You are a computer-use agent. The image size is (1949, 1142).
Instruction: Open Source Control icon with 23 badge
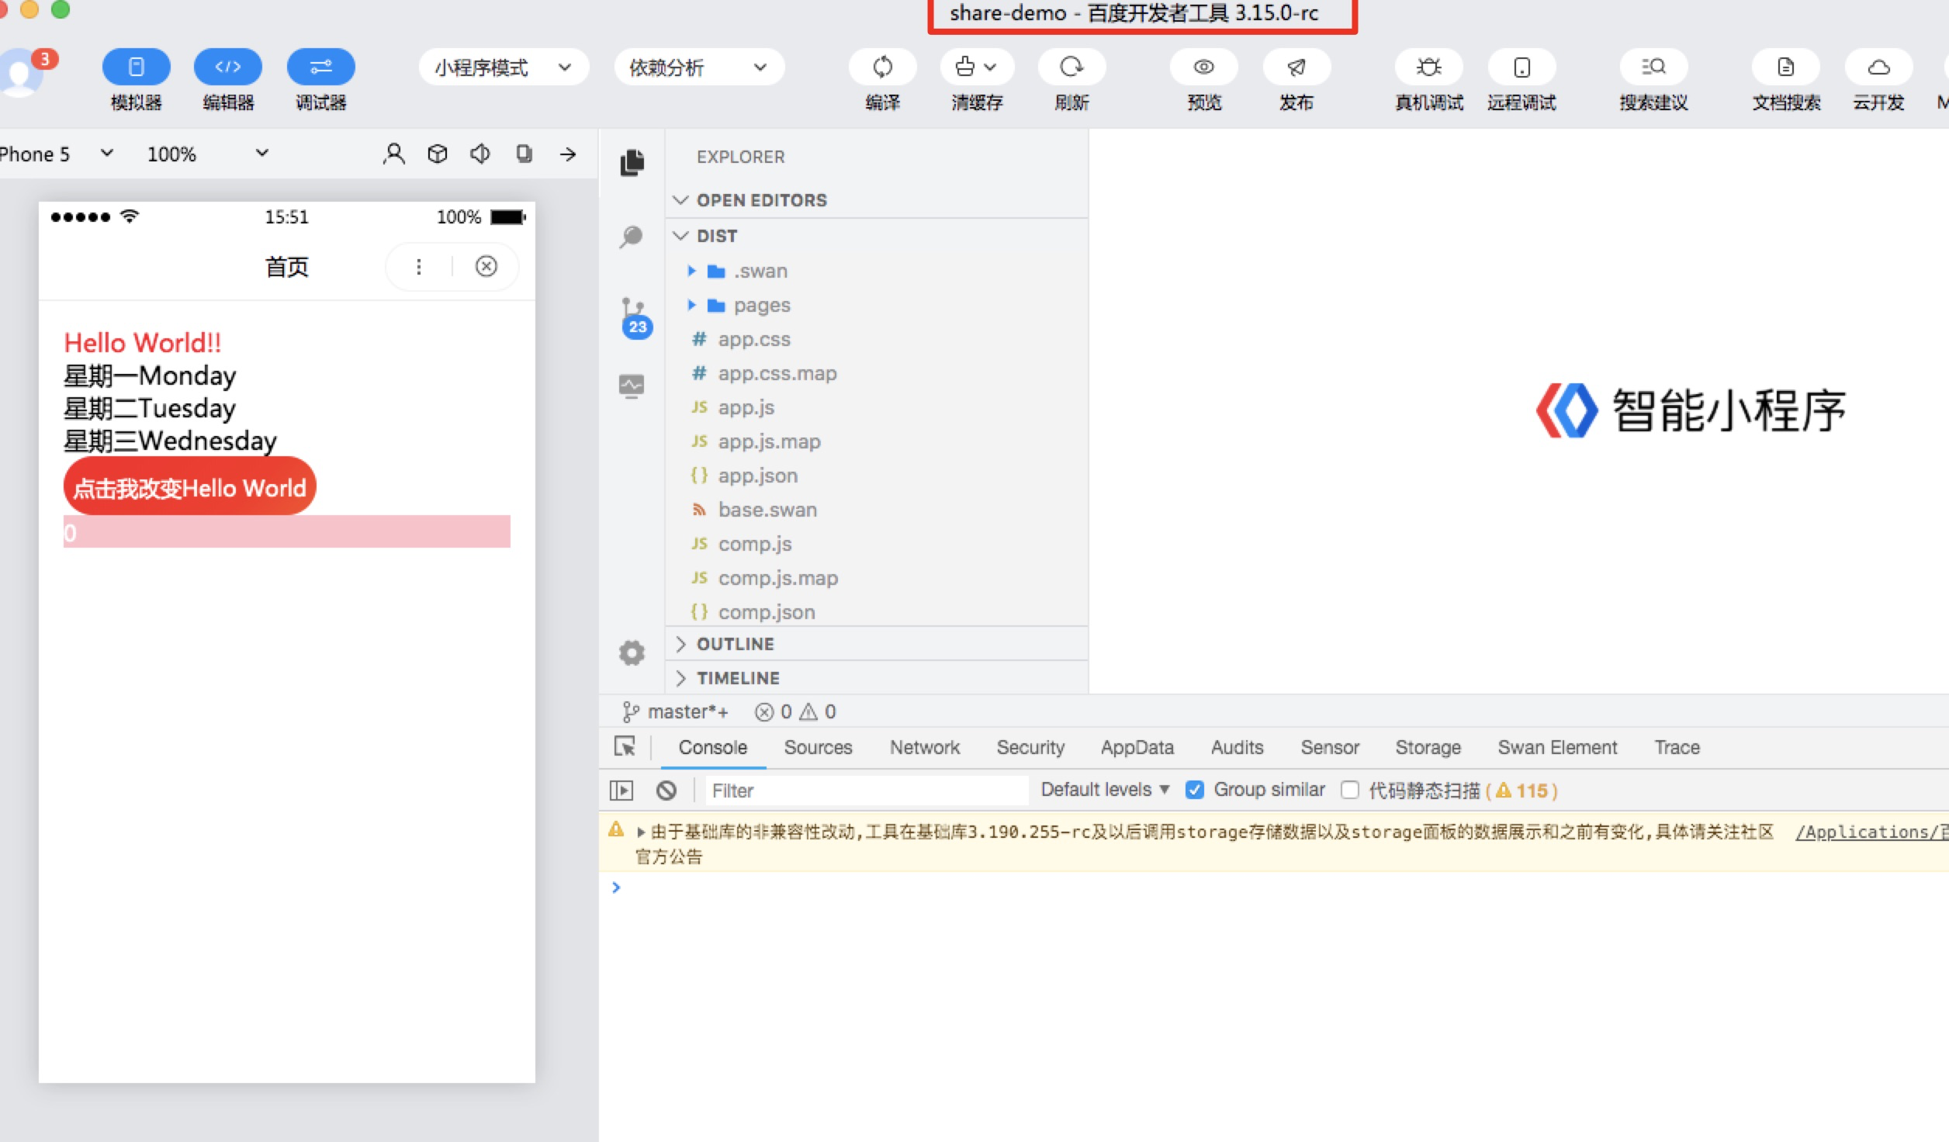(x=635, y=317)
